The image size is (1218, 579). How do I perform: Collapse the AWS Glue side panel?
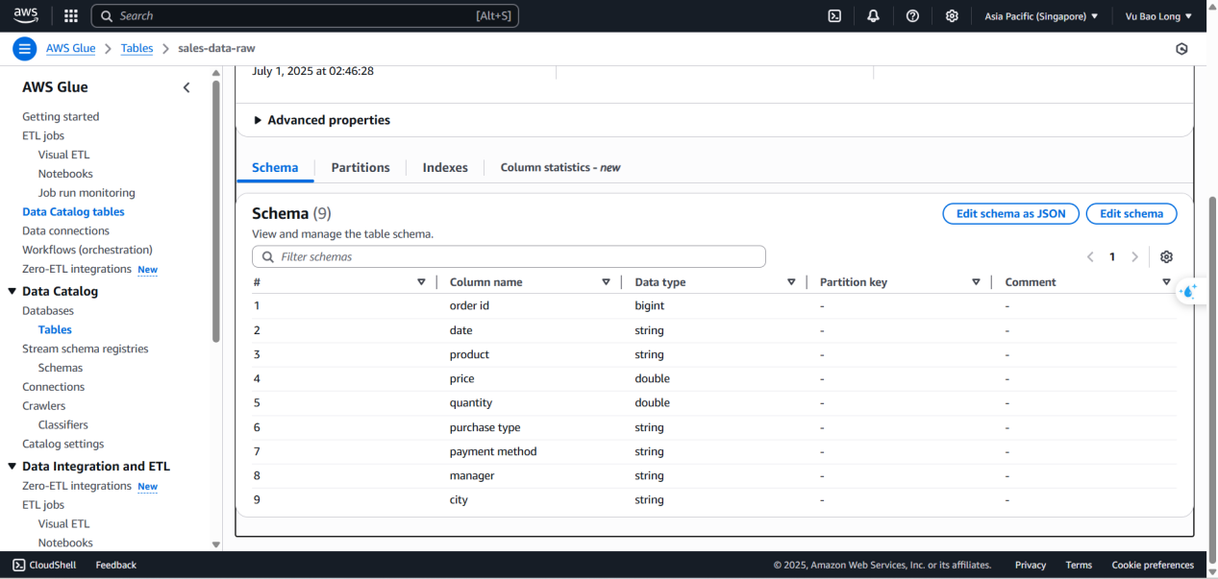tap(186, 87)
